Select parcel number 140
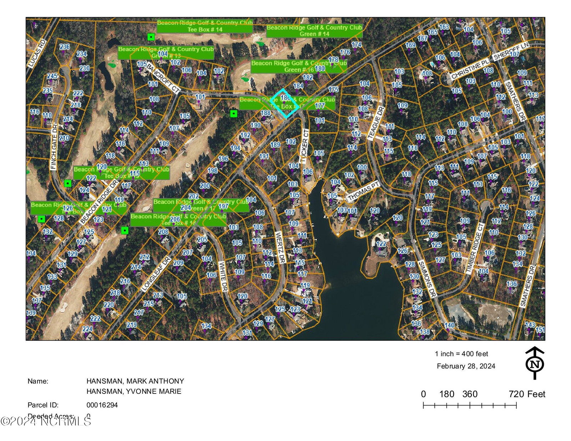The width and height of the screenshot is (571, 441). pos(449,325)
